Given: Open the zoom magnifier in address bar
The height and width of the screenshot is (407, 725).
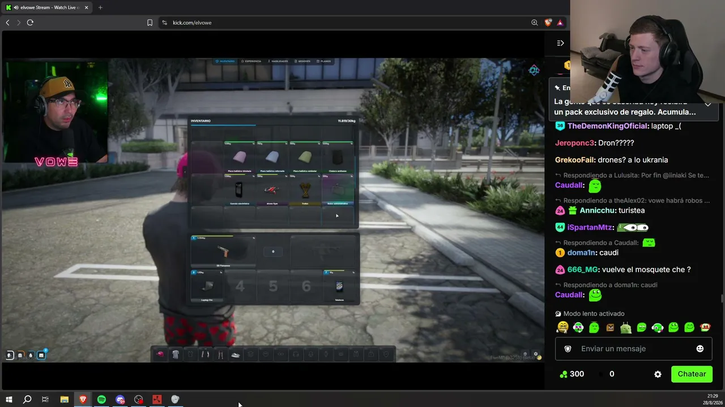Looking at the screenshot, I should pos(534,23).
